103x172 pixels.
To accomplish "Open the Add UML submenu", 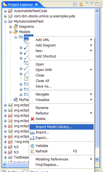I will 62,40.
